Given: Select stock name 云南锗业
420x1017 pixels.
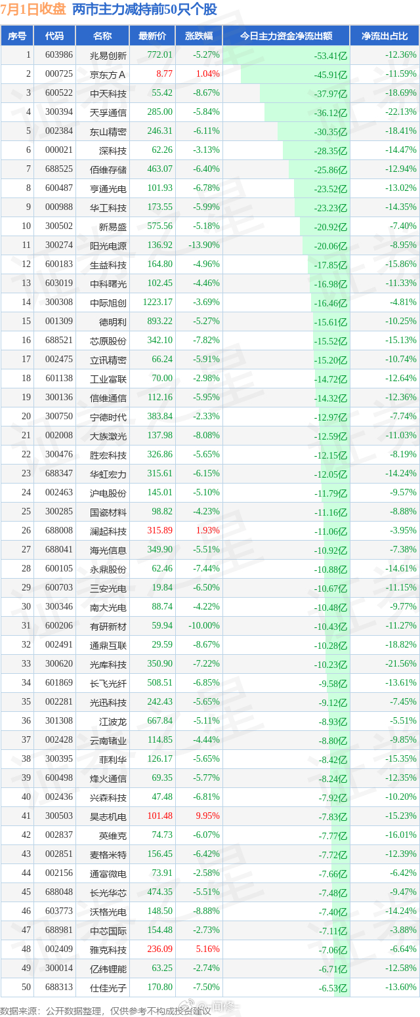Looking at the screenshot, I should pos(108,740).
